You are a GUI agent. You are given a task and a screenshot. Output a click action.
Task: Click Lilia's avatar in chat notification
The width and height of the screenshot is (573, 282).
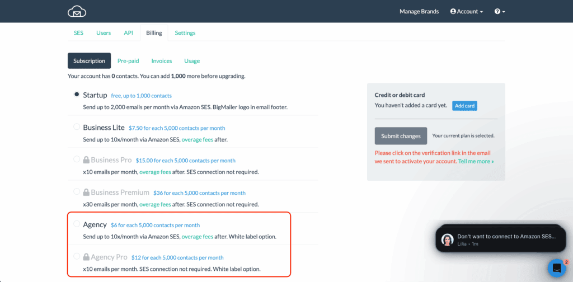click(x=447, y=239)
